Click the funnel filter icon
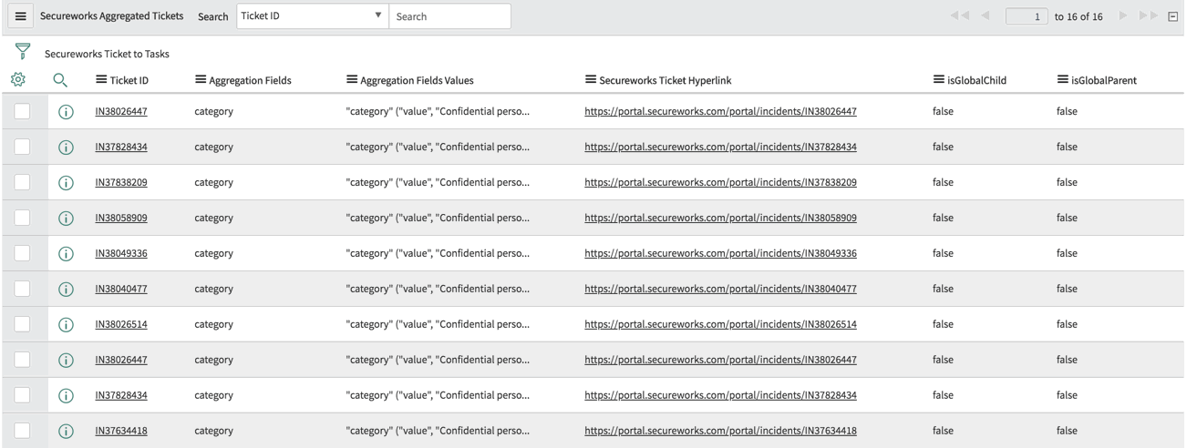The height and width of the screenshot is (448, 1187). (23, 52)
